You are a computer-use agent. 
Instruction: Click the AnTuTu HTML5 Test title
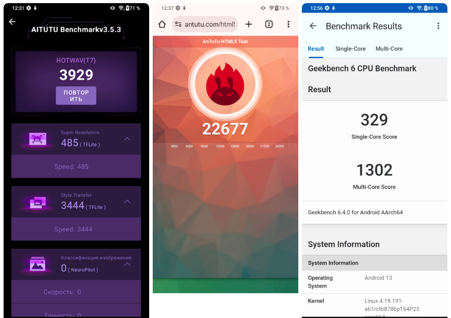tap(225, 41)
